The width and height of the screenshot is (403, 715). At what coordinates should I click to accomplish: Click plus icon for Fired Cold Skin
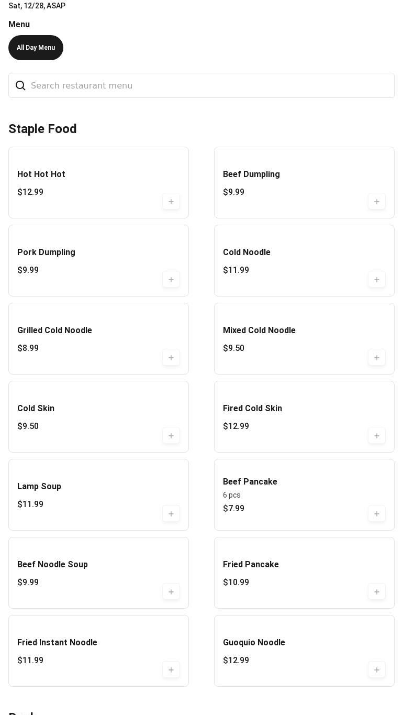click(376, 436)
